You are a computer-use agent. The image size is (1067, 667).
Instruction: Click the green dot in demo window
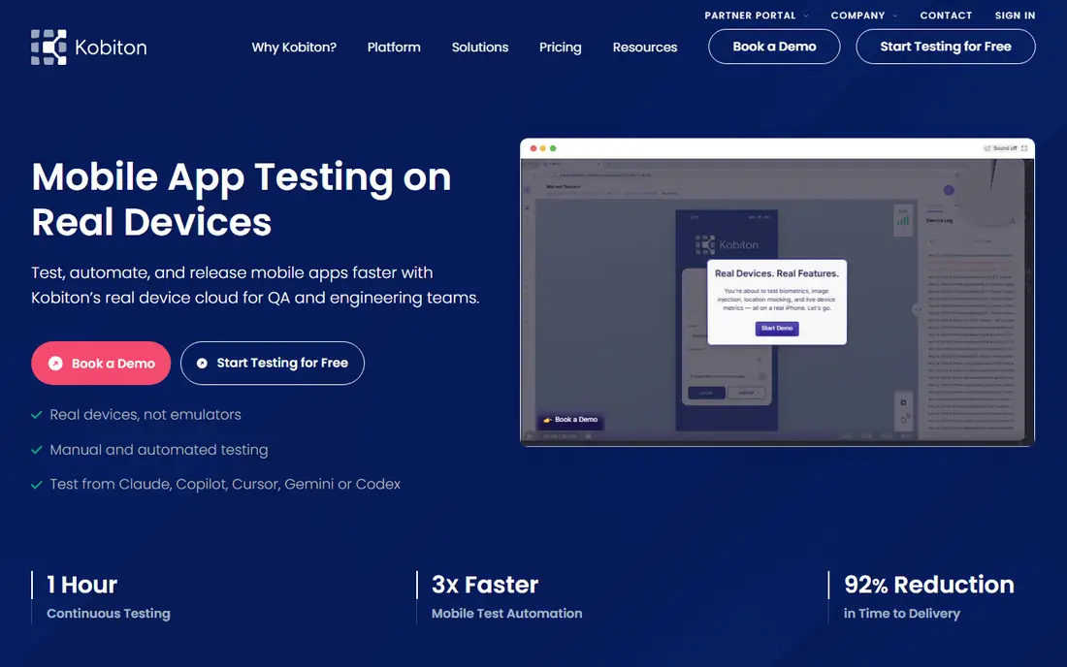click(x=553, y=148)
